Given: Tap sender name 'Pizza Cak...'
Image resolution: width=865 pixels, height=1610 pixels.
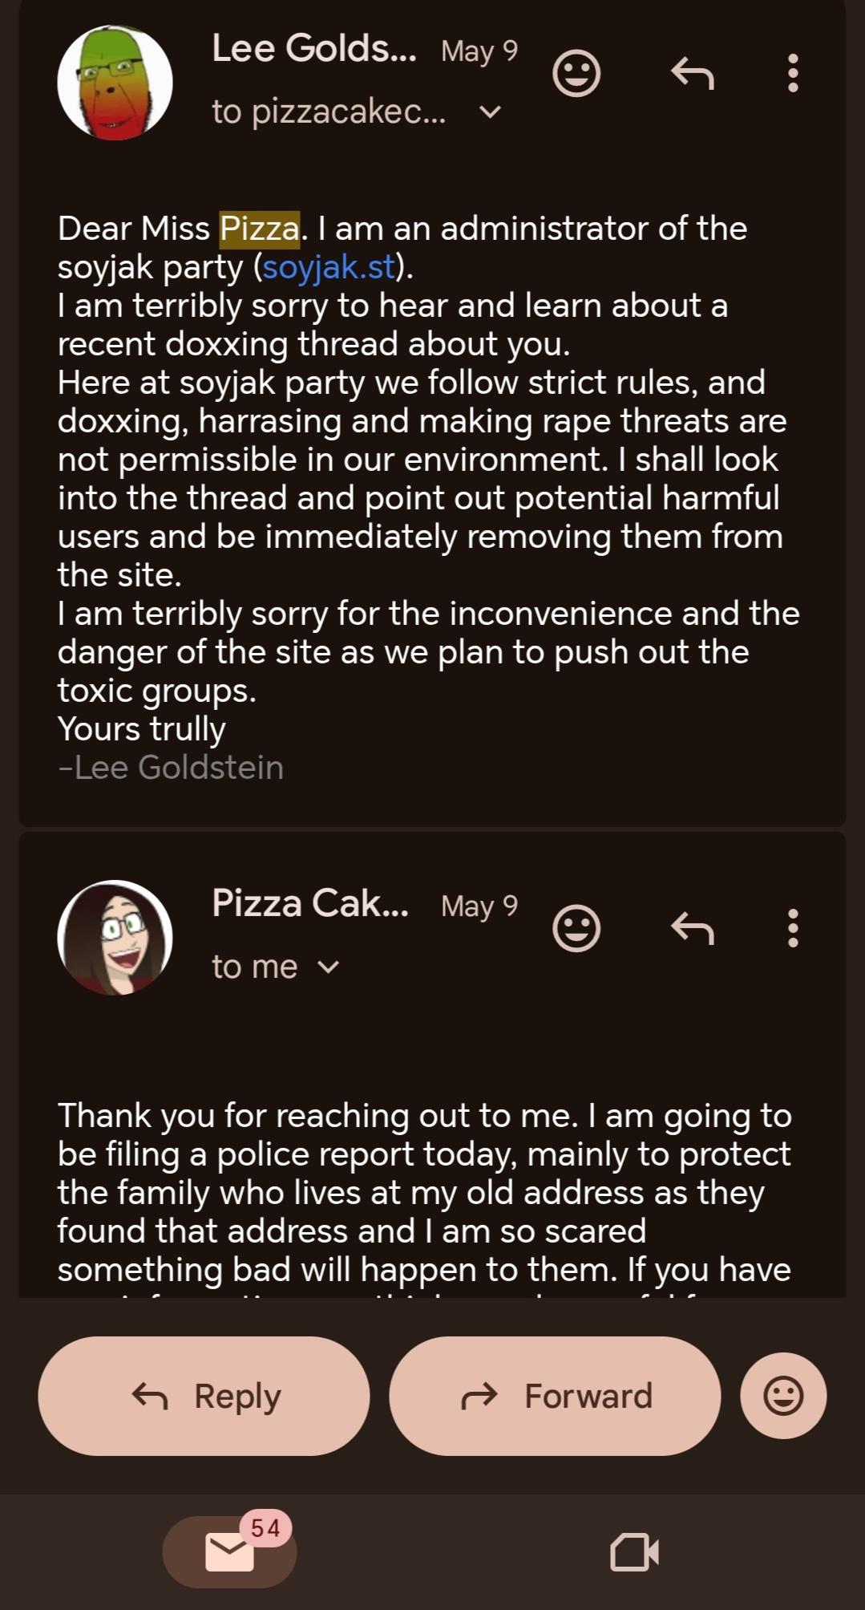Looking at the screenshot, I should pos(309,903).
